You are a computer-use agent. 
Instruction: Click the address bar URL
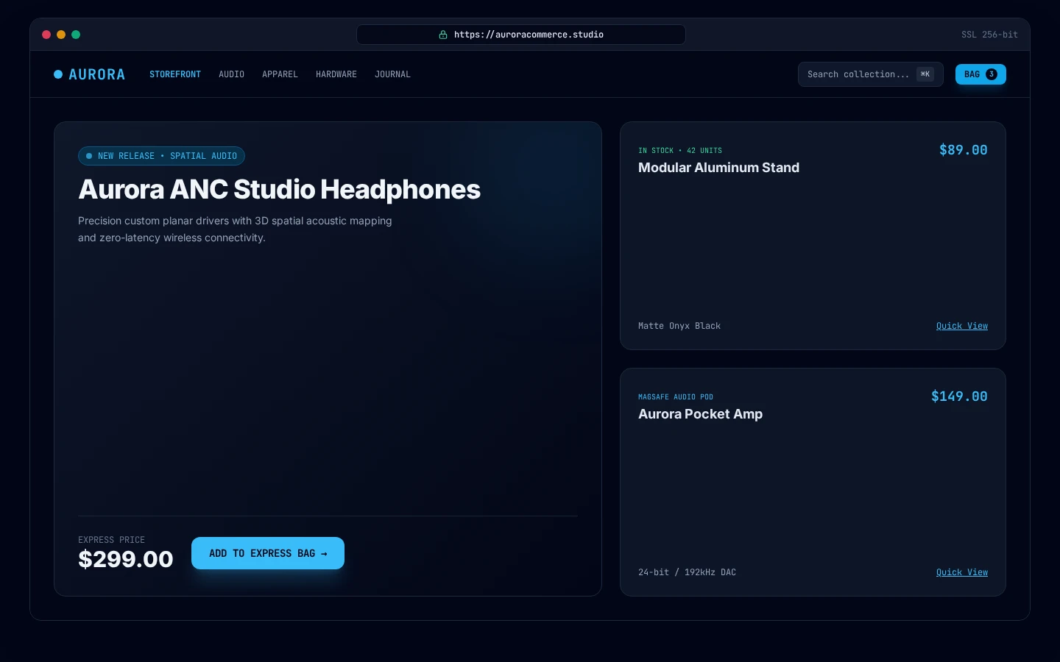pyautogui.click(x=529, y=35)
